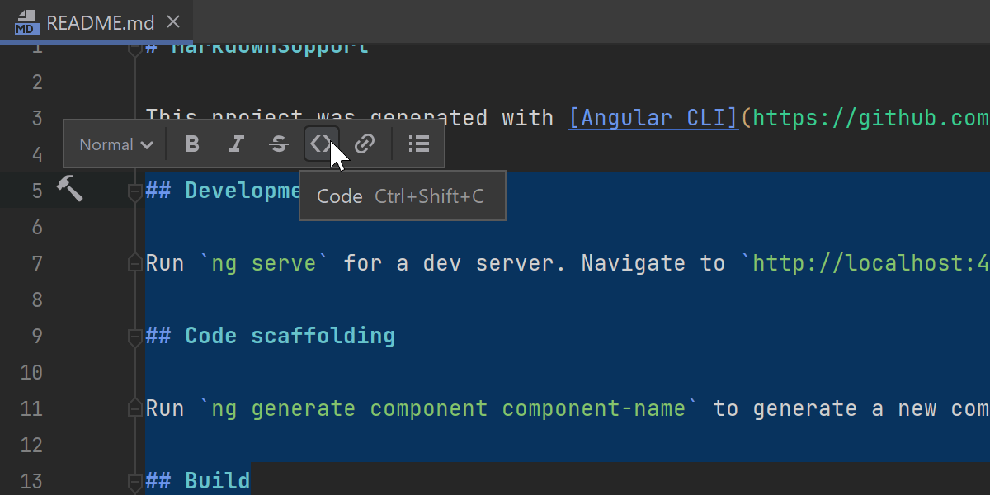Collapse the Development section fold marker
The width and height of the screenshot is (990, 495).
tap(134, 191)
